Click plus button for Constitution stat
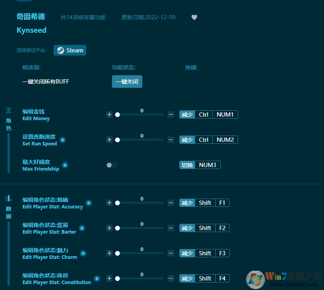This screenshot has height=290, width=324. (x=109, y=278)
